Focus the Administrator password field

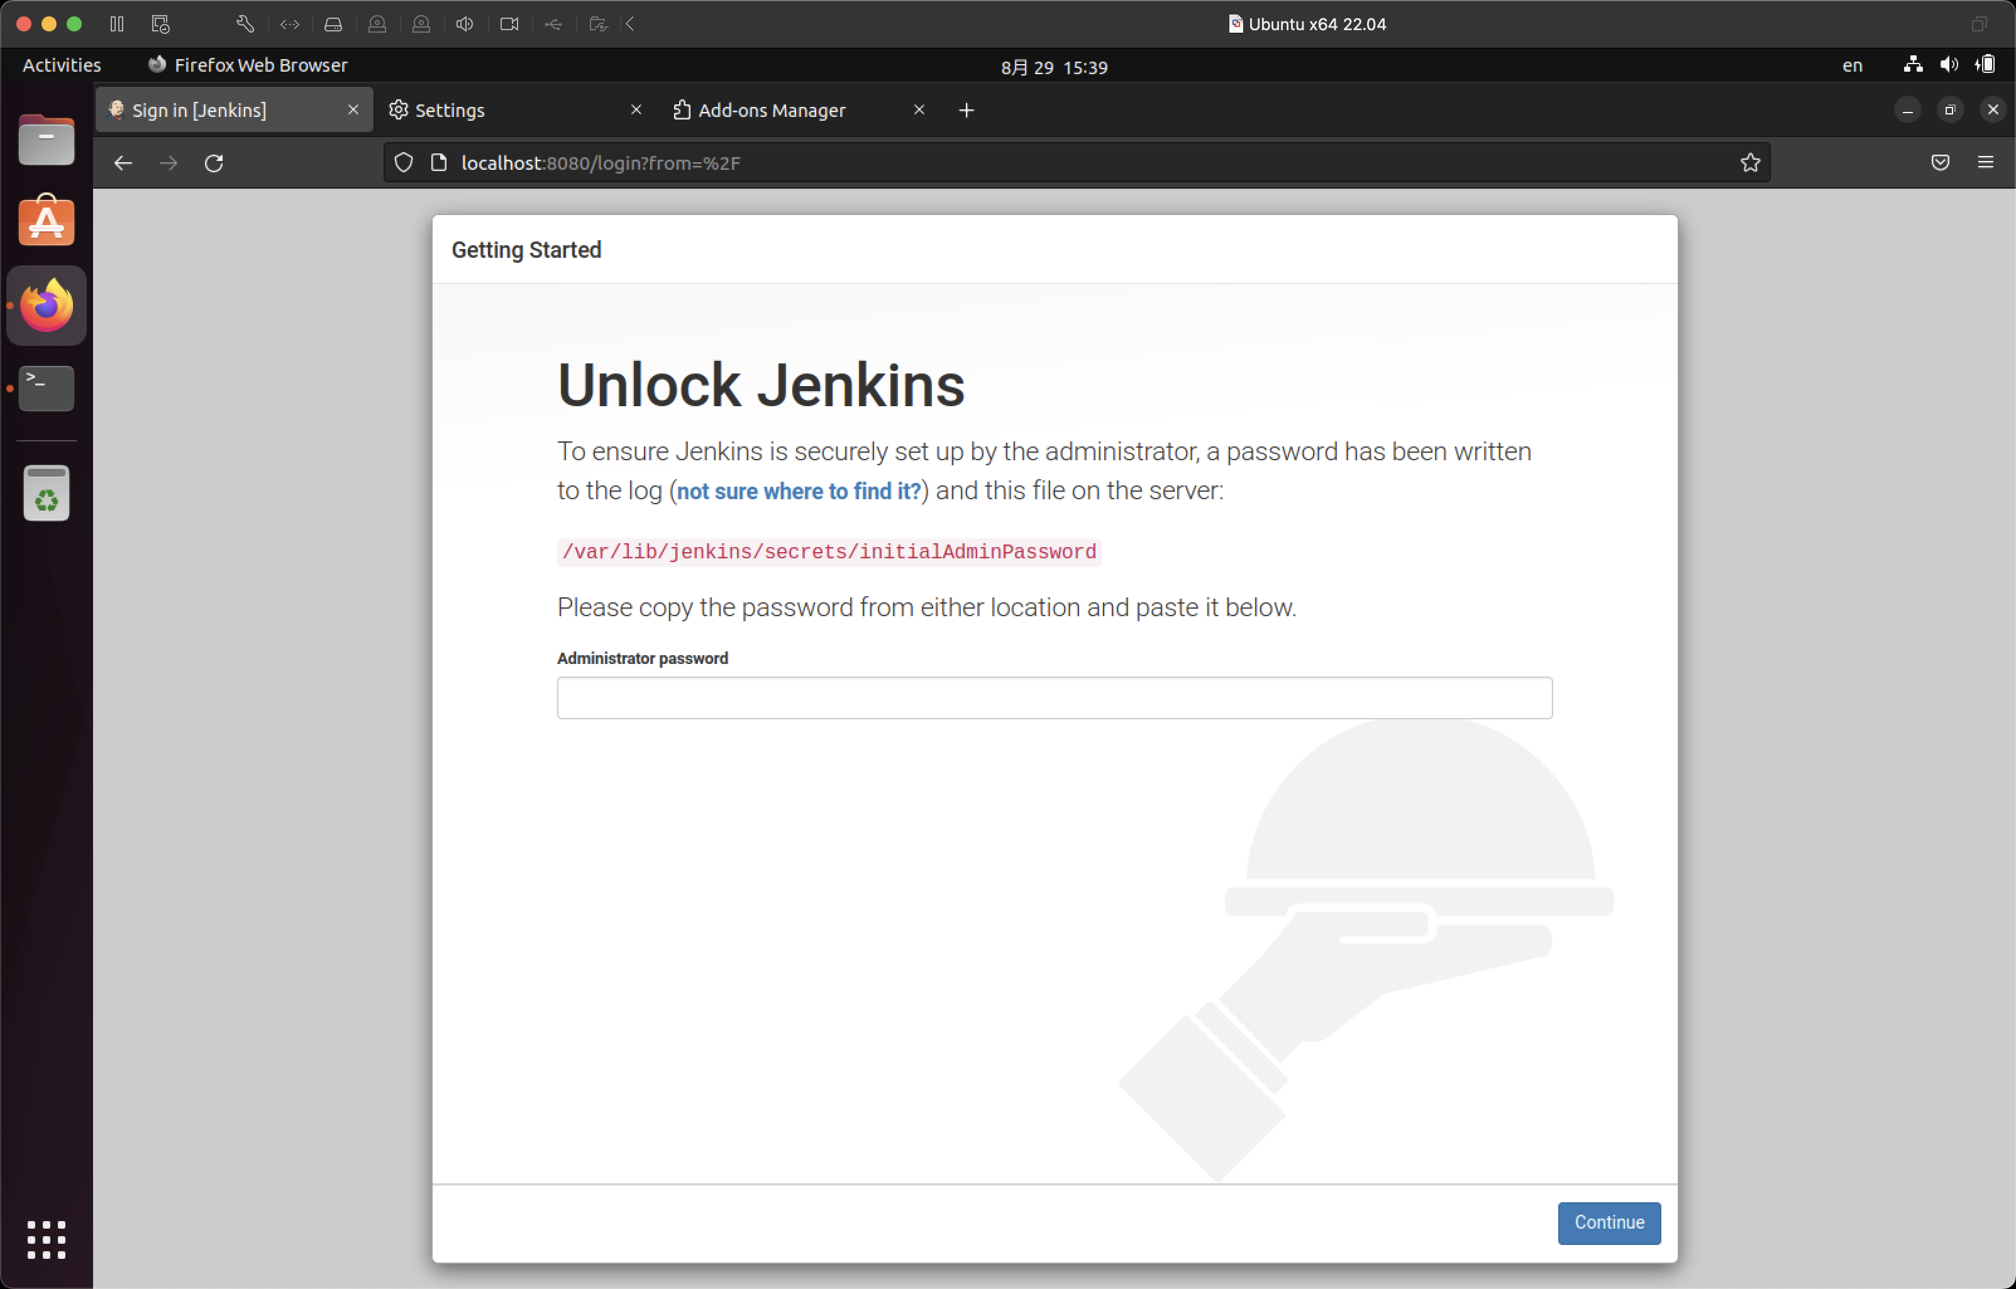coord(1055,698)
